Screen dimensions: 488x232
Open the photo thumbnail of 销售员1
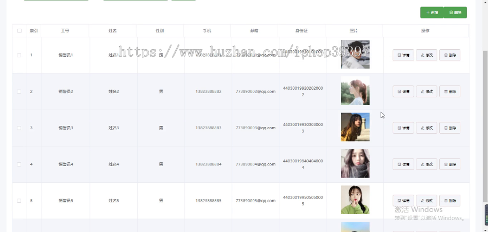(355, 55)
